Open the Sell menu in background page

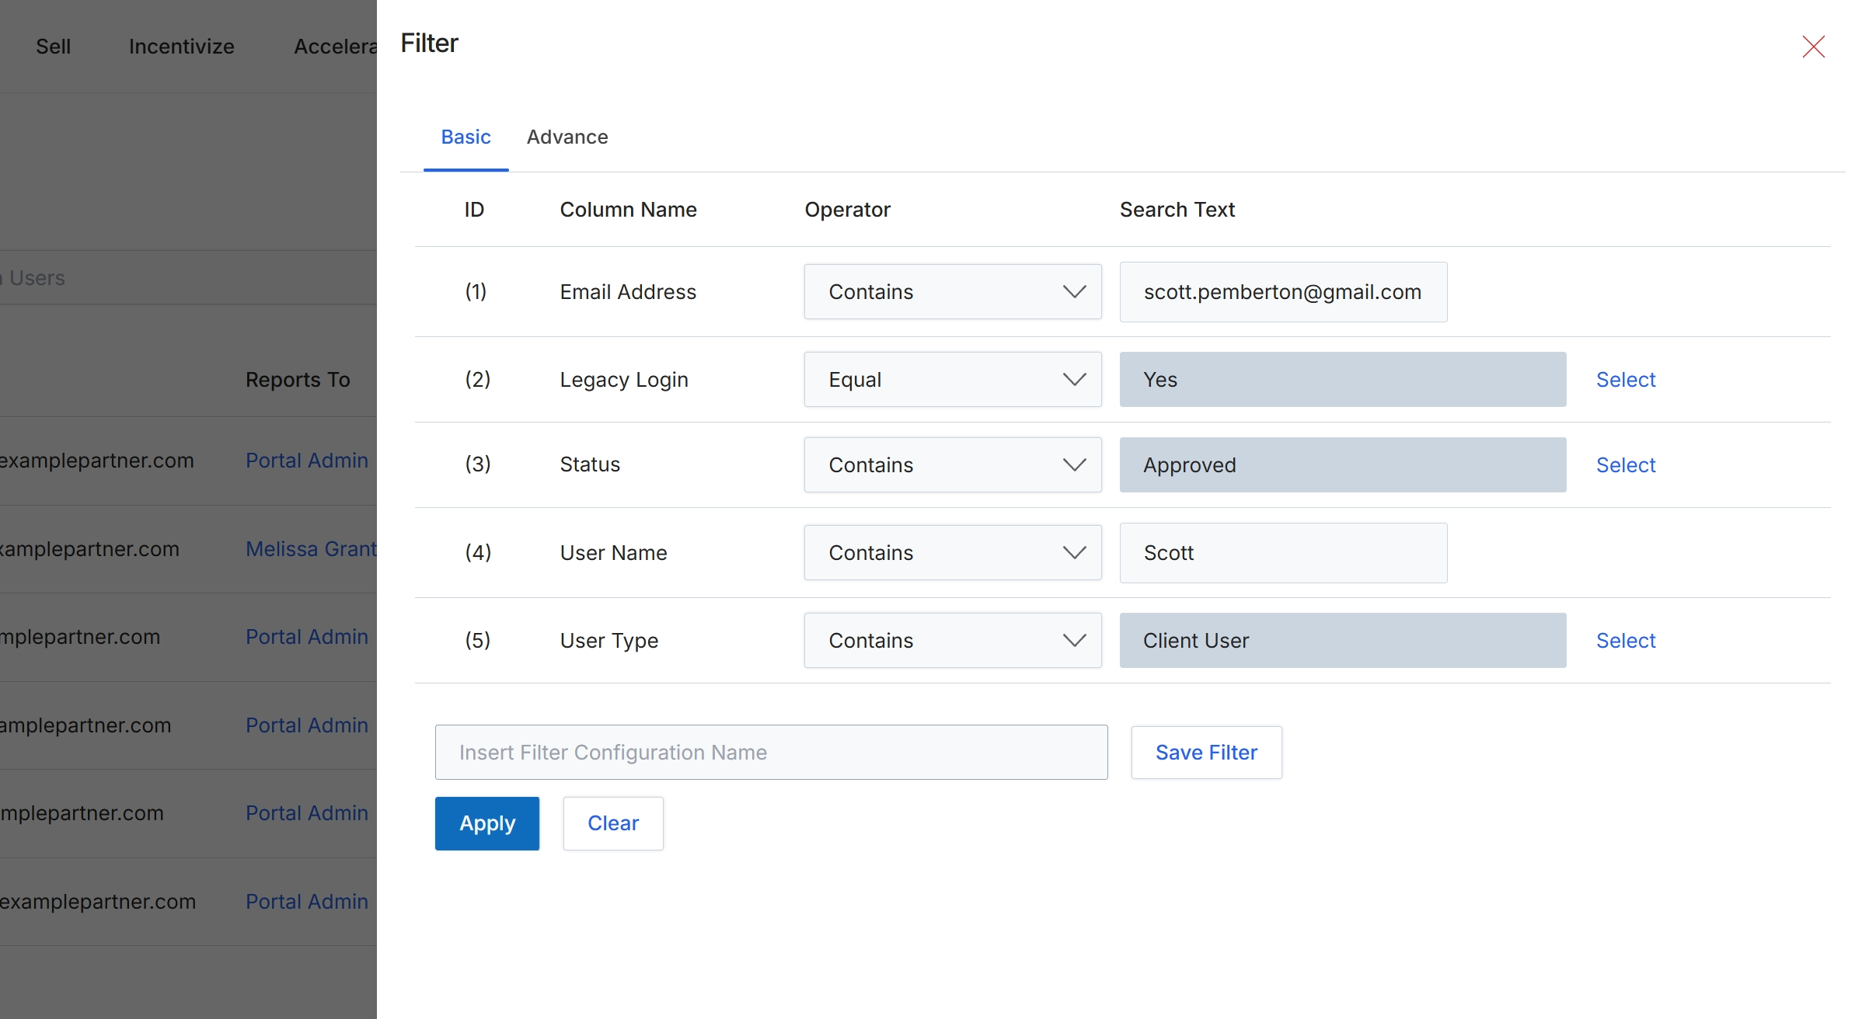click(x=53, y=47)
